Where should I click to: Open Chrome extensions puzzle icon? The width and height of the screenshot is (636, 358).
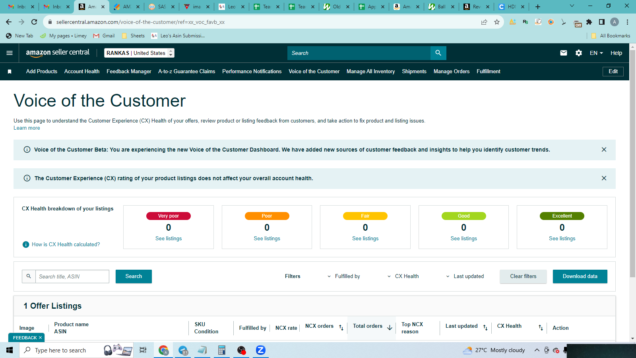click(x=589, y=22)
